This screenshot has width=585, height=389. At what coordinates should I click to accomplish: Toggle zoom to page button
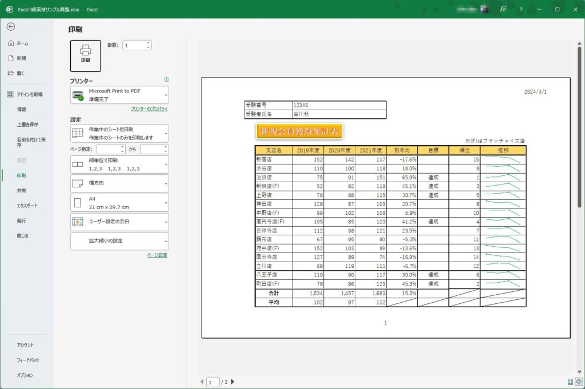click(x=579, y=382)
